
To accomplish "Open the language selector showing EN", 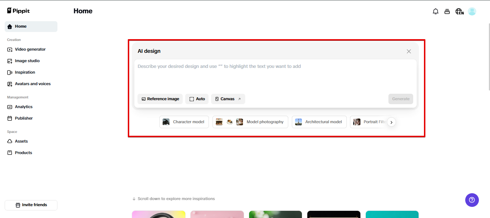I will coord(459,11).
